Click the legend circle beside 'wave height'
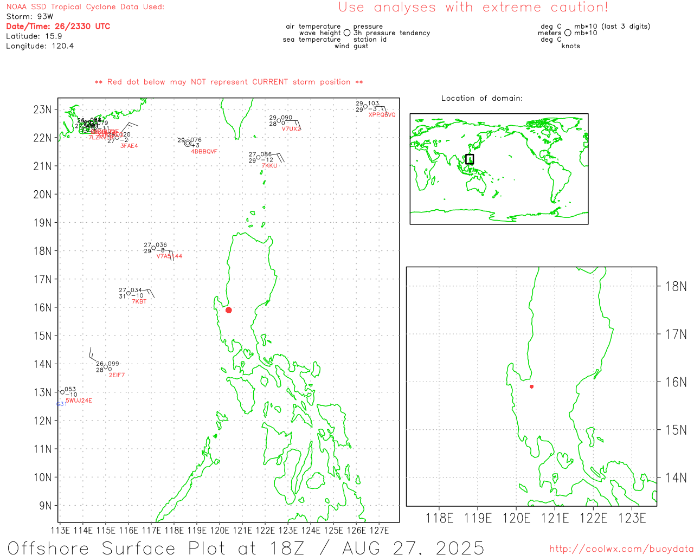 tap(347, 33)
